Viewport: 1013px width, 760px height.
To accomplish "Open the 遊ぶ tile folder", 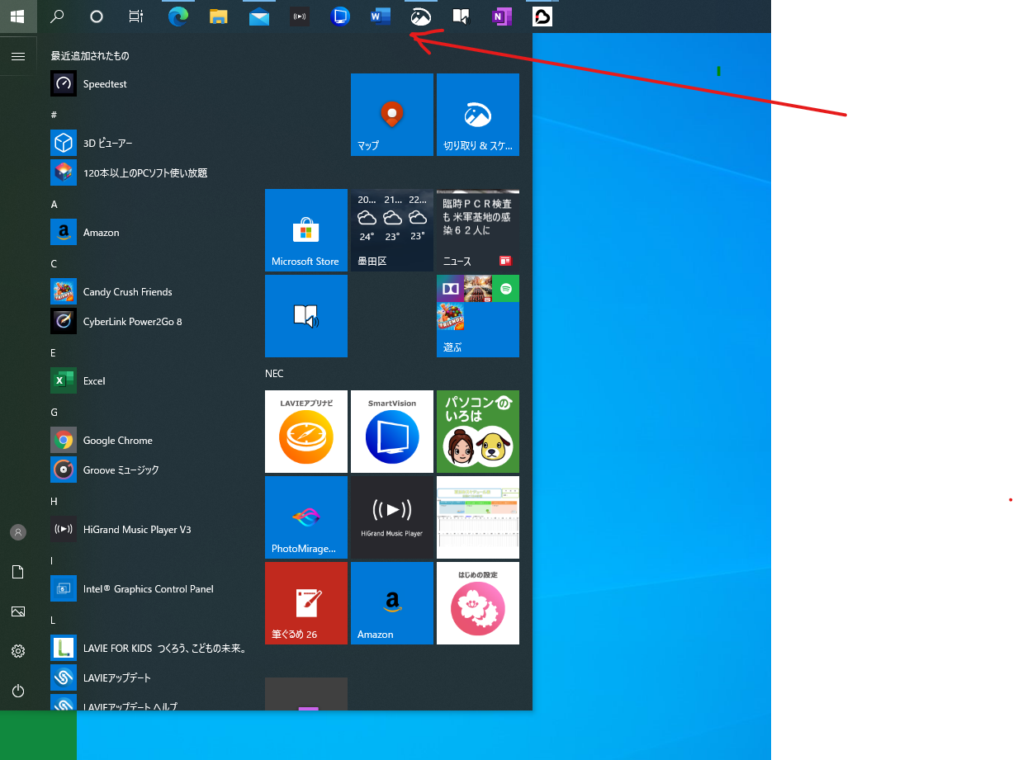I will coord(478,316).
